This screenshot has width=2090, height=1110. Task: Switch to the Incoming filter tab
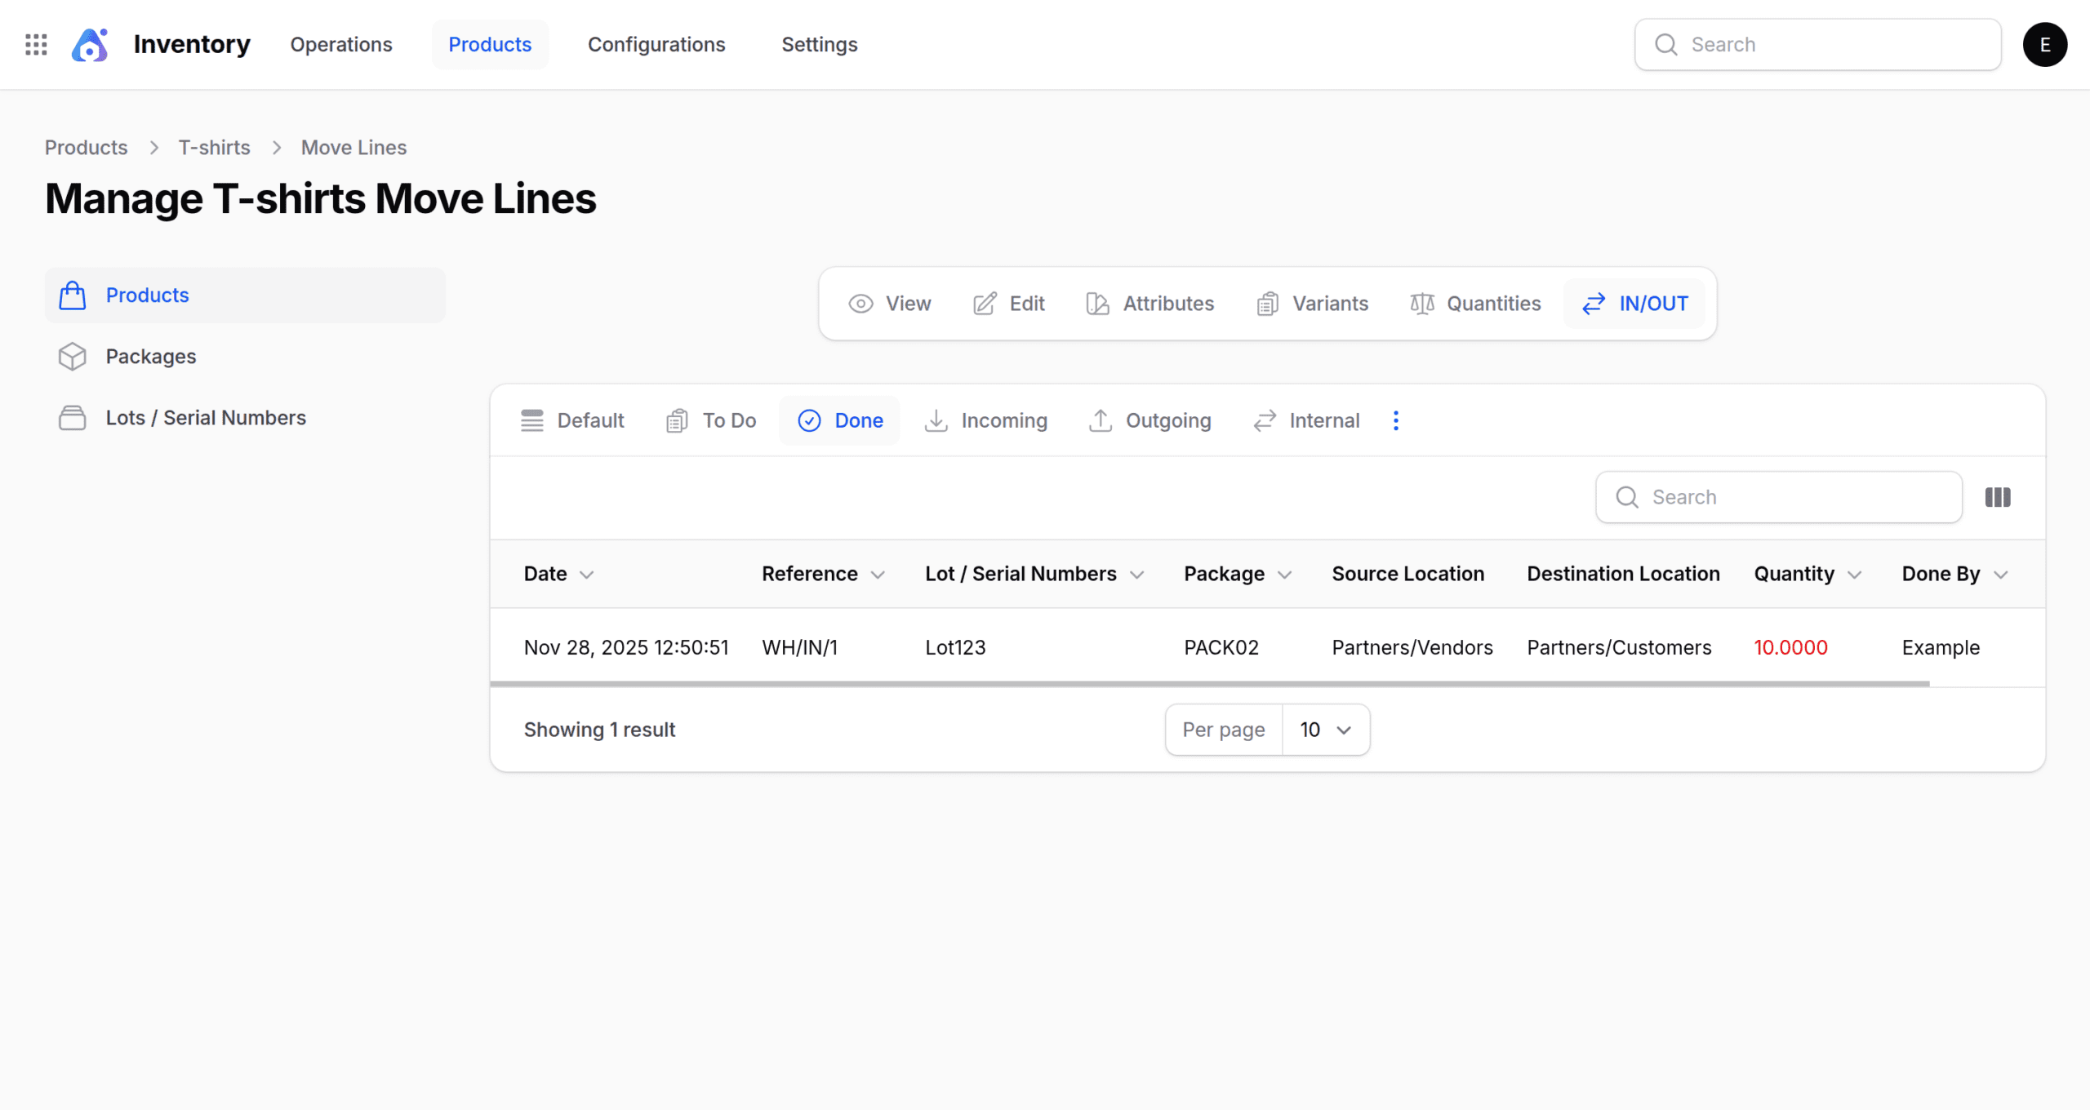click(985, 420)
